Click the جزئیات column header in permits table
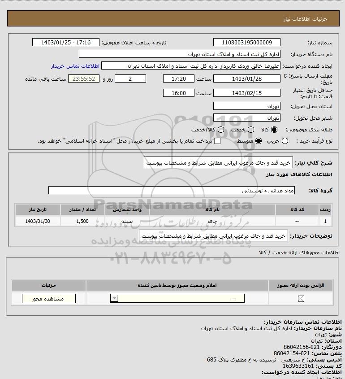Viewport: 345px width, 379px height. pos(49,285)
